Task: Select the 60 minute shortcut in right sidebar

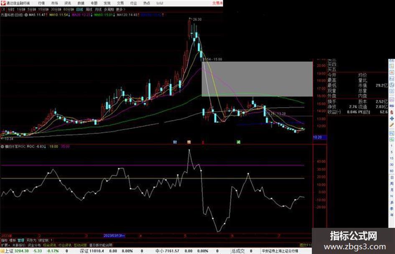Action: coord(392,171)
